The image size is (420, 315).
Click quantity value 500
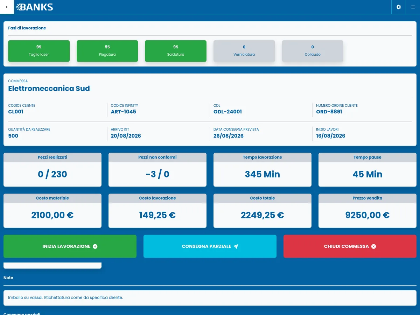click(13, 136)
